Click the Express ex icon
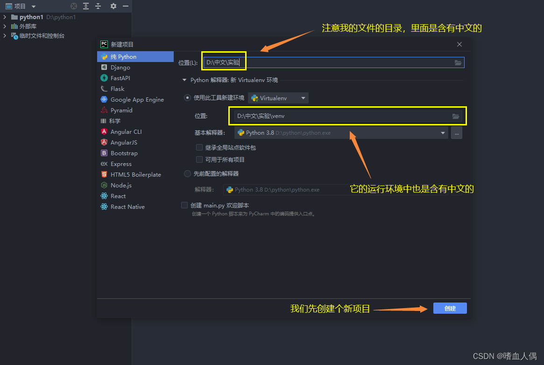 pos(104,164)
